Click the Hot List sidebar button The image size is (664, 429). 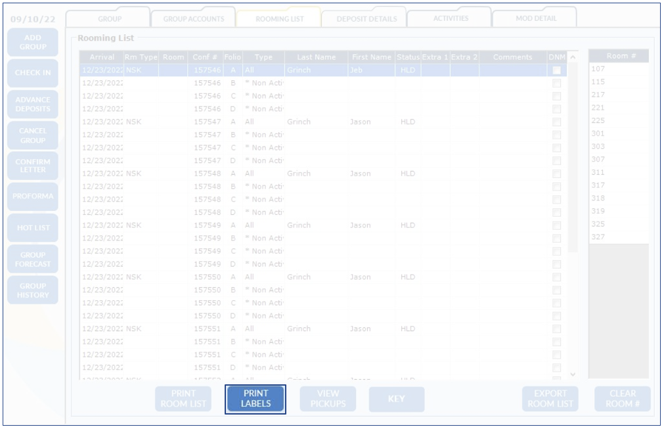33,228
